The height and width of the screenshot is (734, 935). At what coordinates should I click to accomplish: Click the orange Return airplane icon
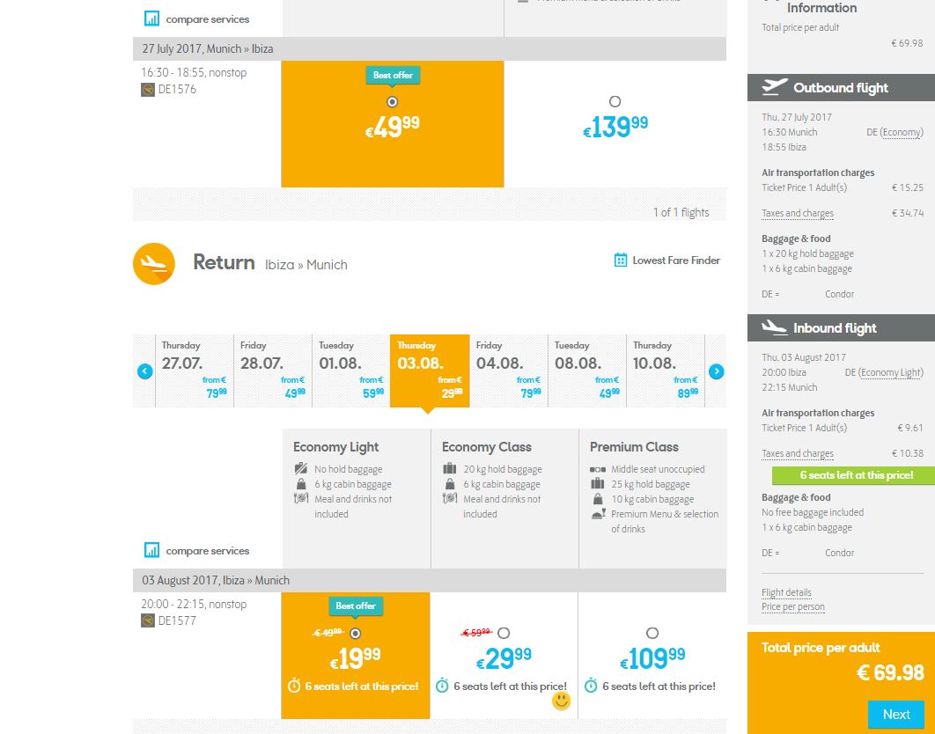click(154, 263)
